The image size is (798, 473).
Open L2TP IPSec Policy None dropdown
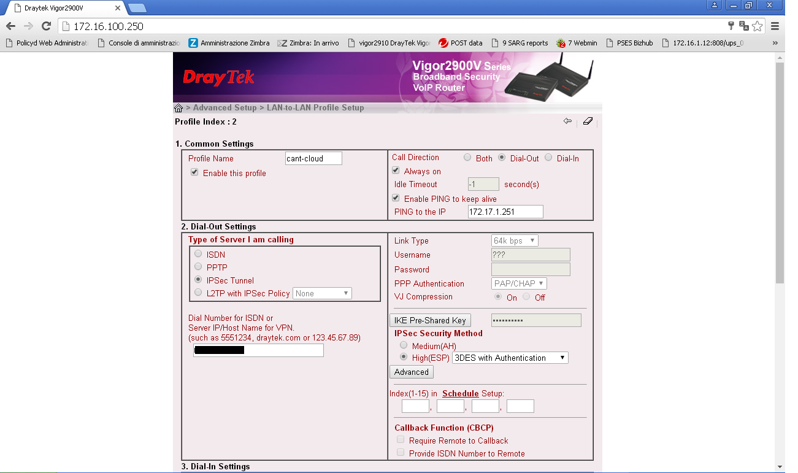[x=322, y=293]
